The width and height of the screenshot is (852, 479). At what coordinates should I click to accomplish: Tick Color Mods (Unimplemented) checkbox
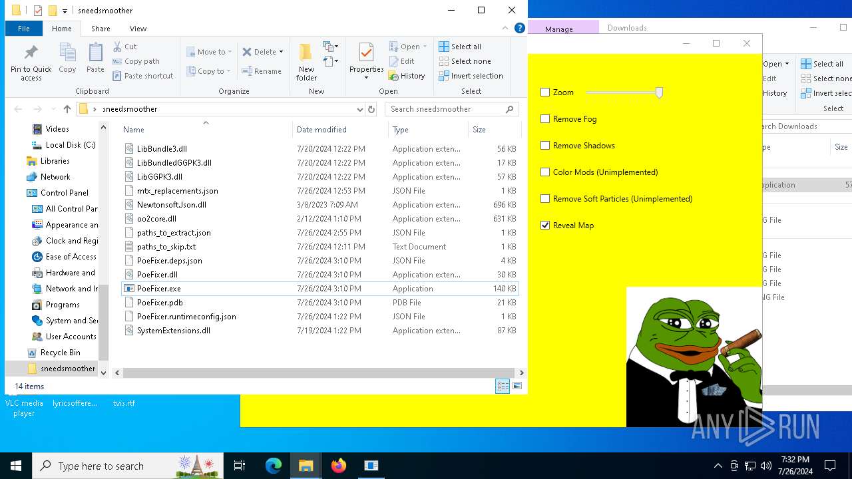pos(545,172)
